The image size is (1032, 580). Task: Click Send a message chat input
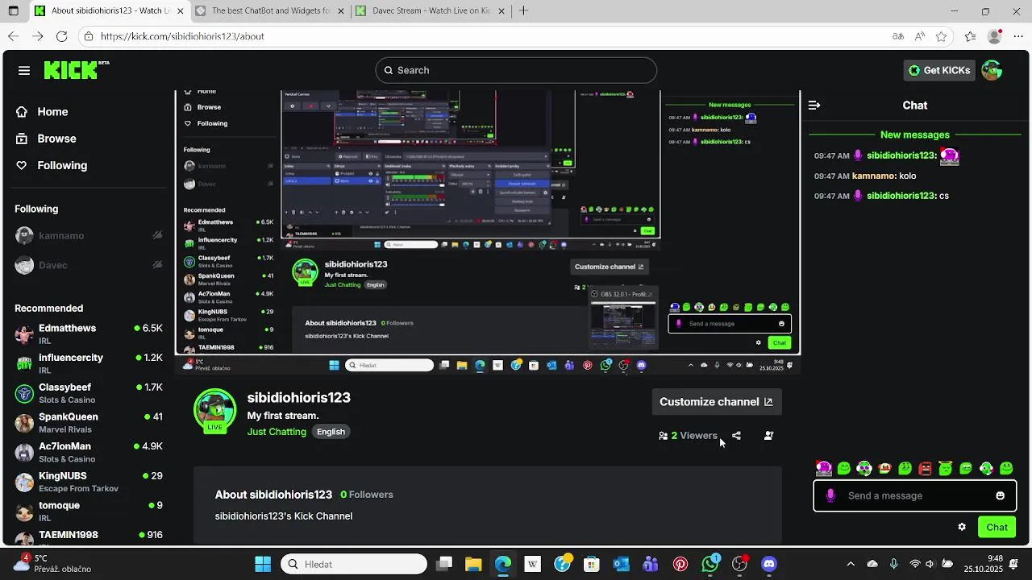(x=915, y=495)
